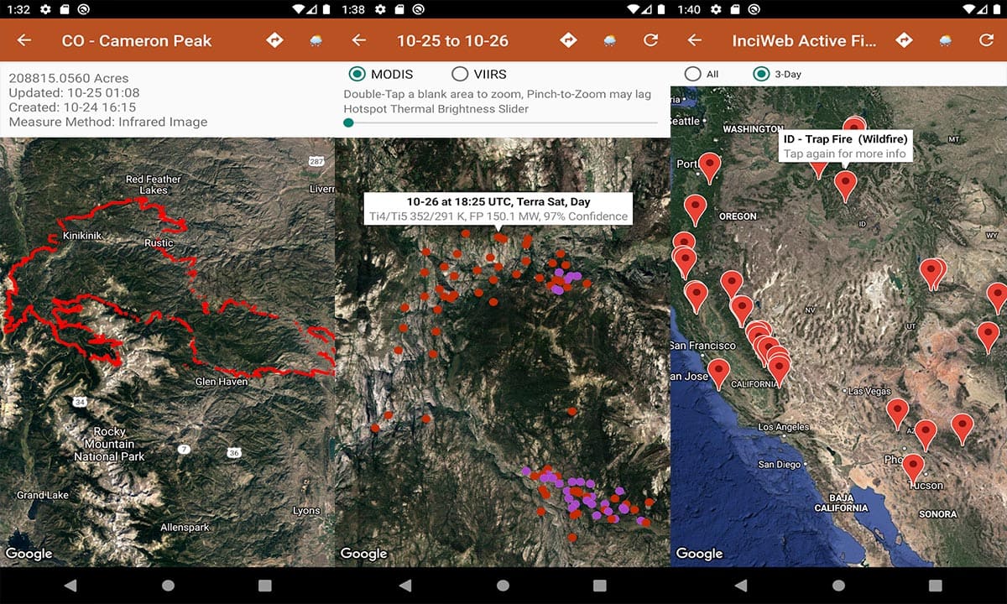1007x604 pixels.
Task: Tap the Kinikinik map label
Action: point(82,236)
